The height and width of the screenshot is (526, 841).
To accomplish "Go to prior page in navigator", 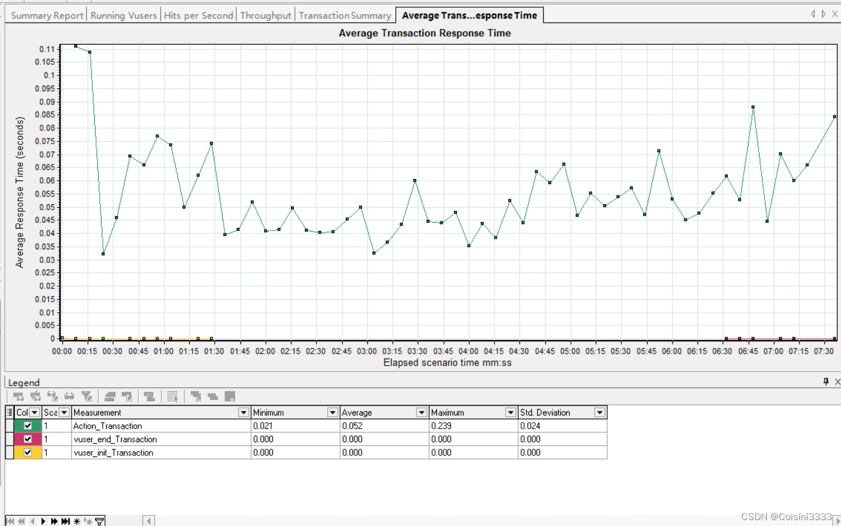I will 21,521.
